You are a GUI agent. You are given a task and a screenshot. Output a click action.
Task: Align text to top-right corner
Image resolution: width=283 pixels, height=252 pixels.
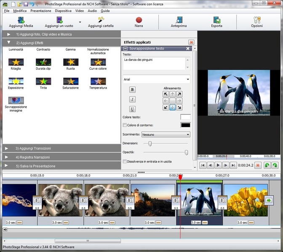tap(179, 94)
